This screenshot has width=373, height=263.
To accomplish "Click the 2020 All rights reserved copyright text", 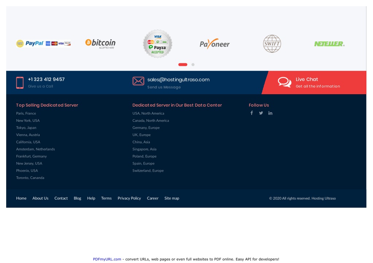I will (302, 198).
